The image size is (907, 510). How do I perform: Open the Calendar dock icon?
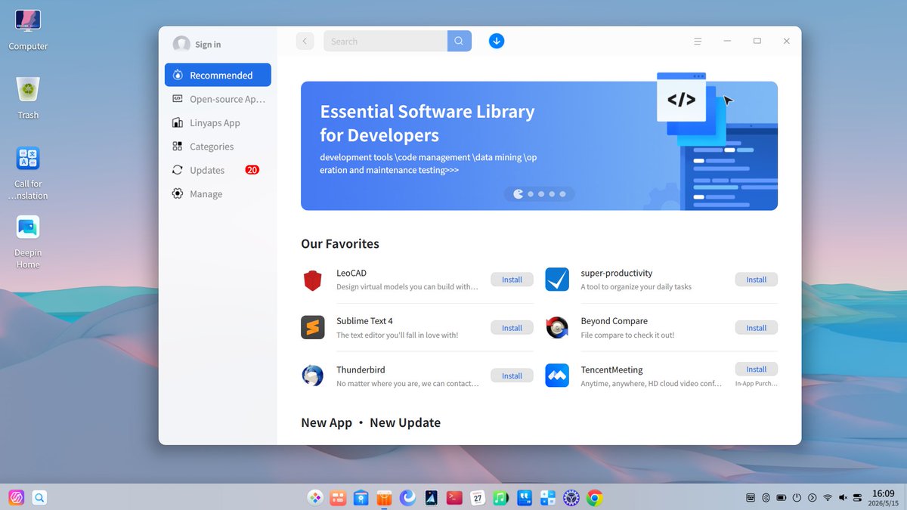click(x=478, y=498)
